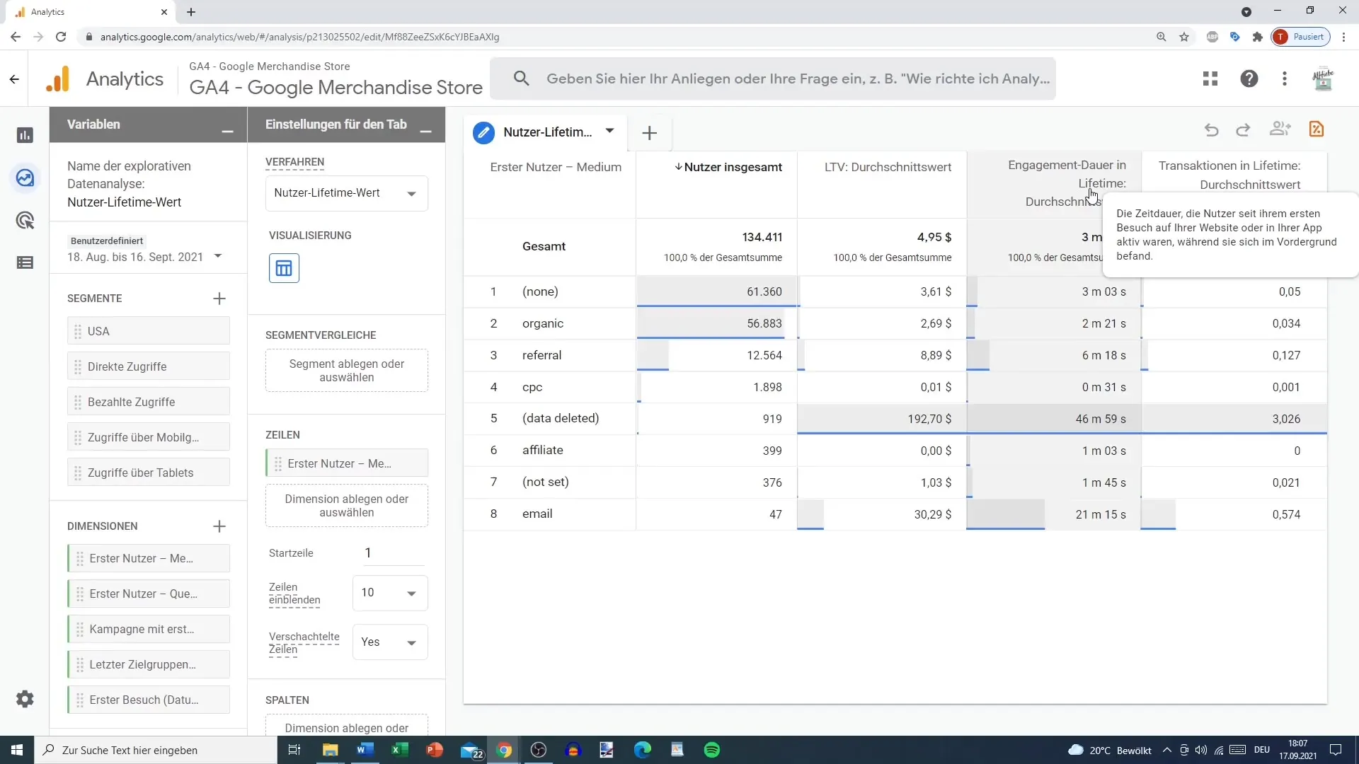Select the Bezahlte Zugriffe segment
This screenshot has width=1359, height=764.
pos(149,402)
